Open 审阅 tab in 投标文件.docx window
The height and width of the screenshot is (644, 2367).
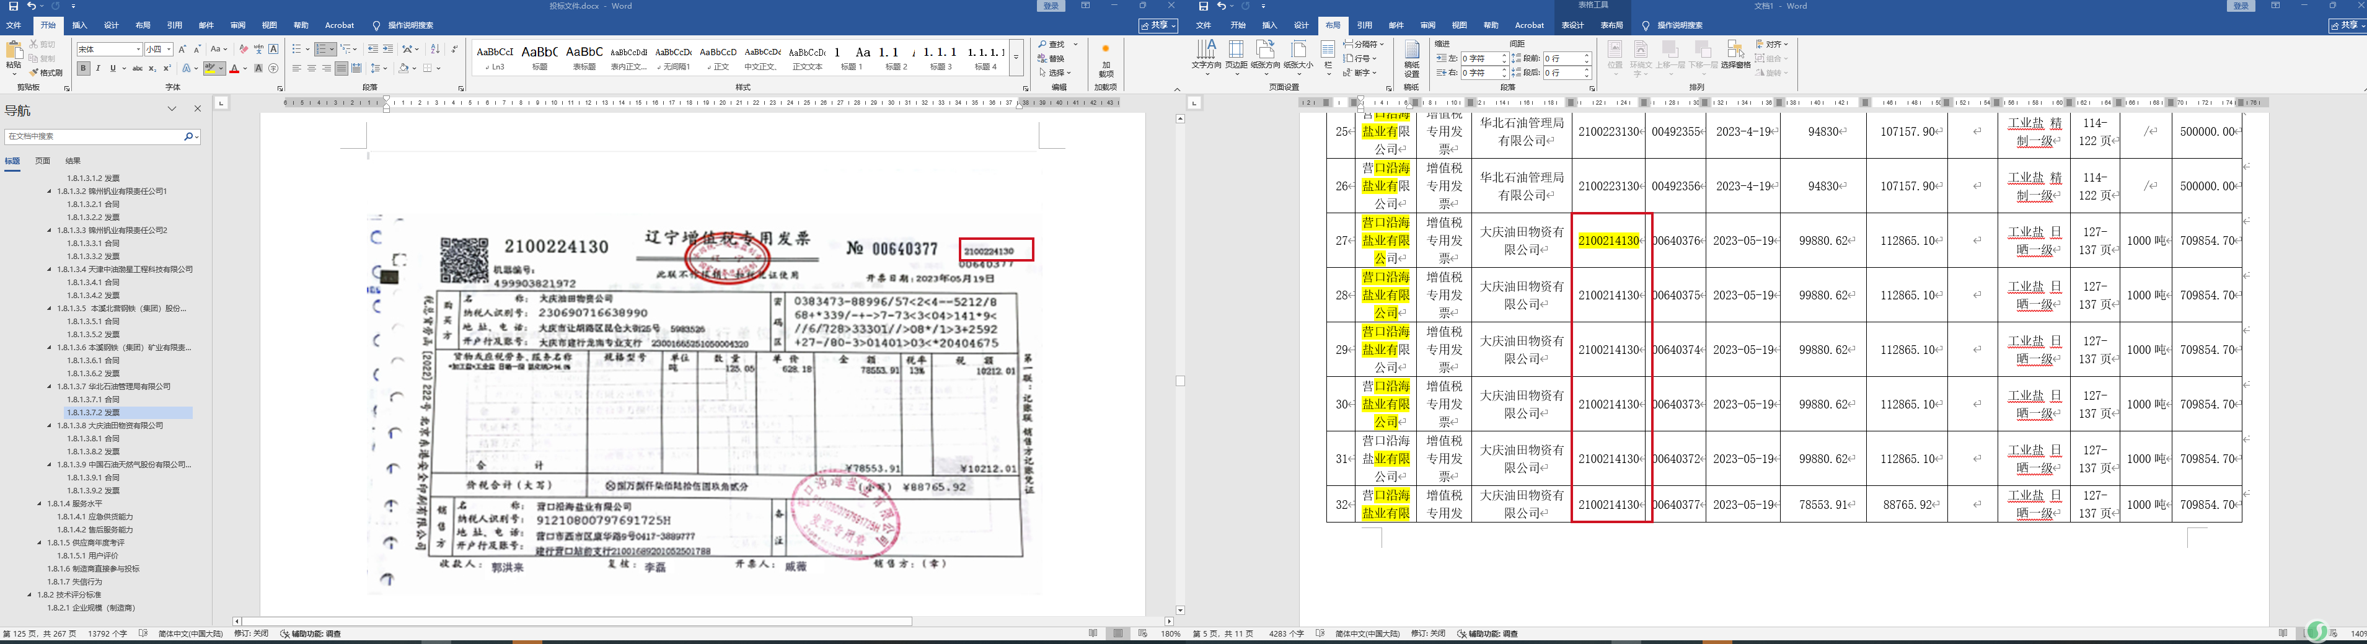[238, 26]
